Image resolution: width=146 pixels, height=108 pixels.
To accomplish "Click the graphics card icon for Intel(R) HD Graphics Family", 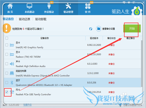I will pos(12,45).
